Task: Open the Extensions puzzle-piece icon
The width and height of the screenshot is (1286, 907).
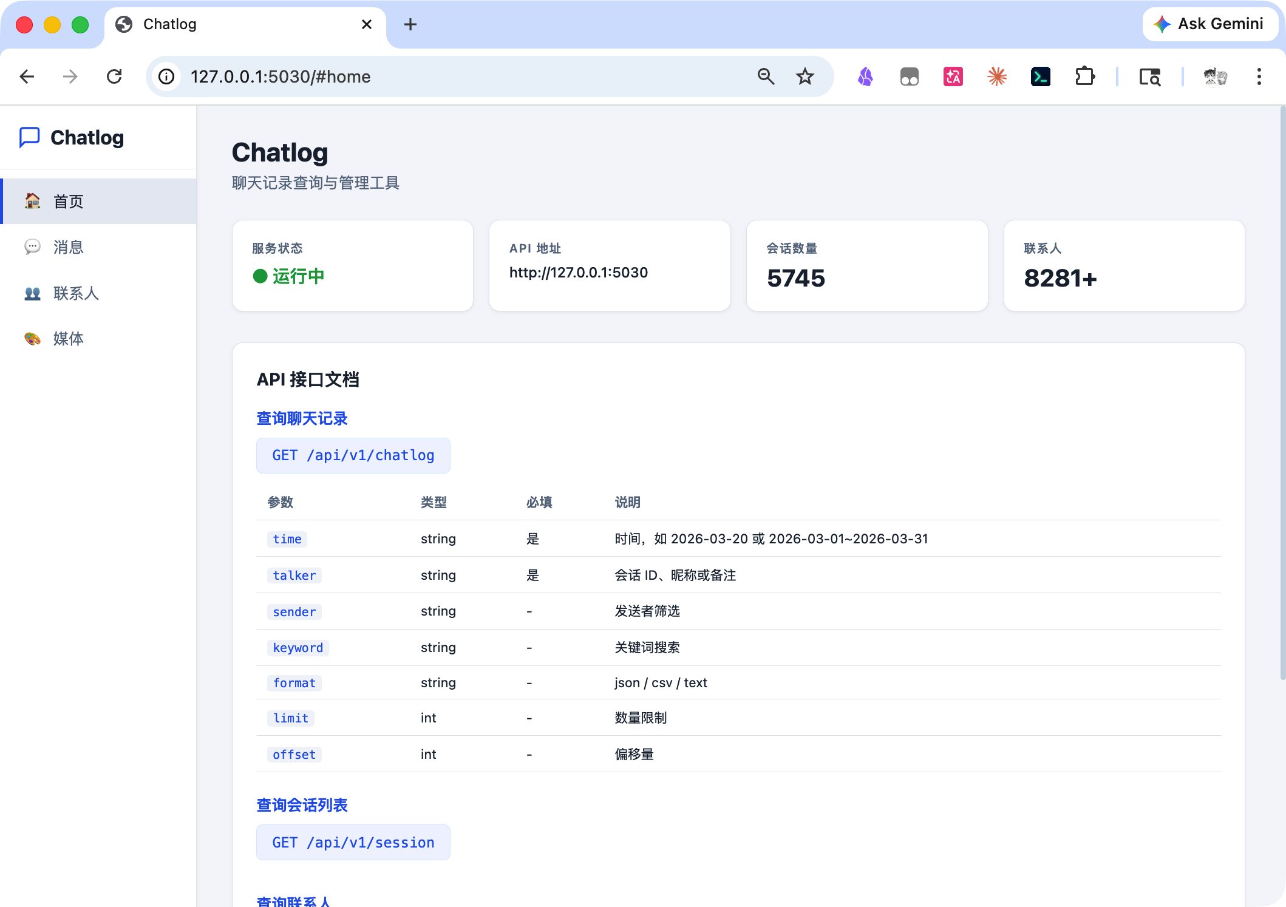Action: [x=1084, y=76]
